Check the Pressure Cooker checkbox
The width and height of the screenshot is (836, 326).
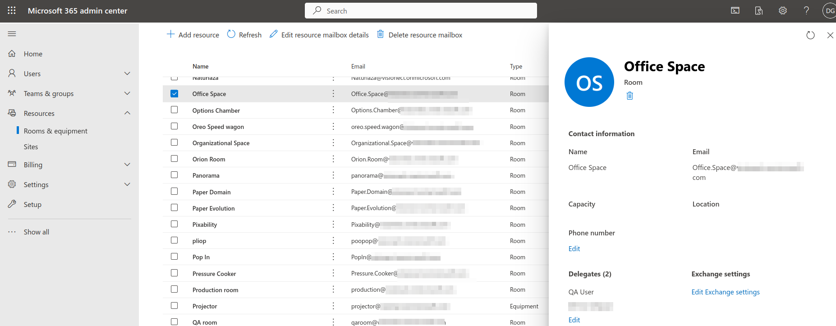coord(175,273)
